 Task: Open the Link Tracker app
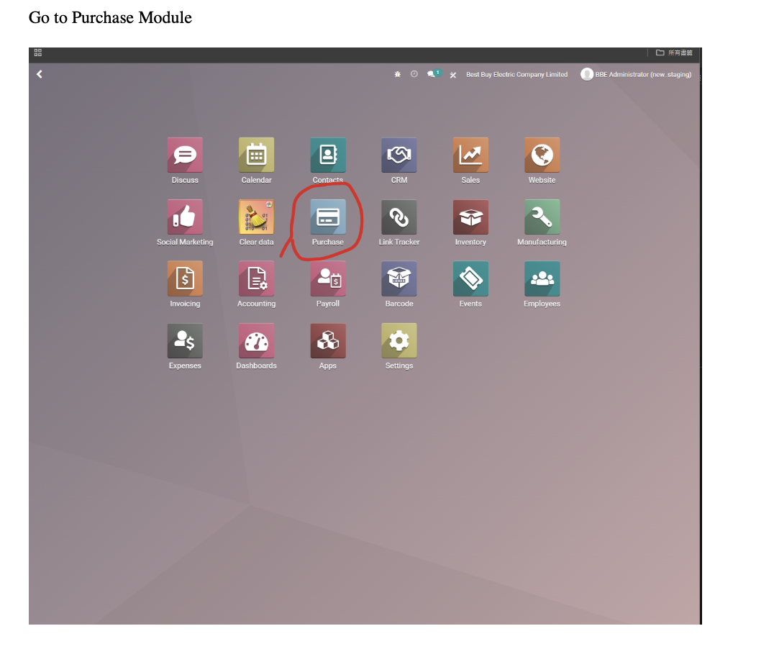coord(399,217)
